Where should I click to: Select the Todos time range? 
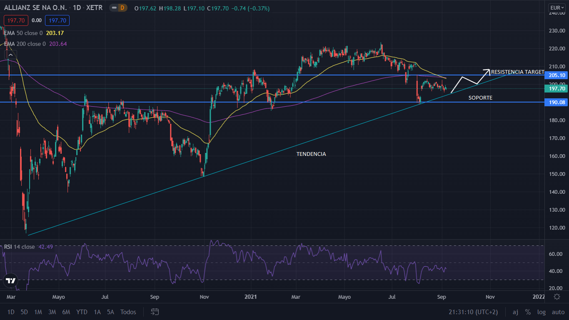click(128, 312)
